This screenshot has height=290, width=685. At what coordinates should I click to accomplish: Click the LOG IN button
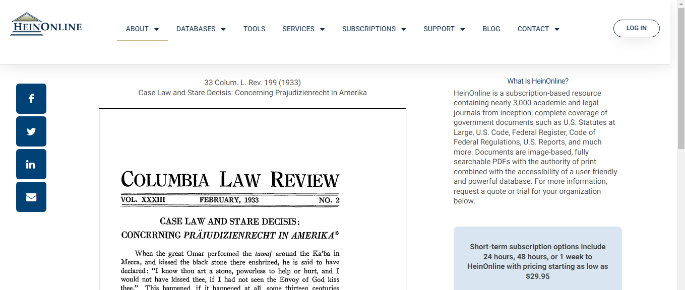click(637, 28)
